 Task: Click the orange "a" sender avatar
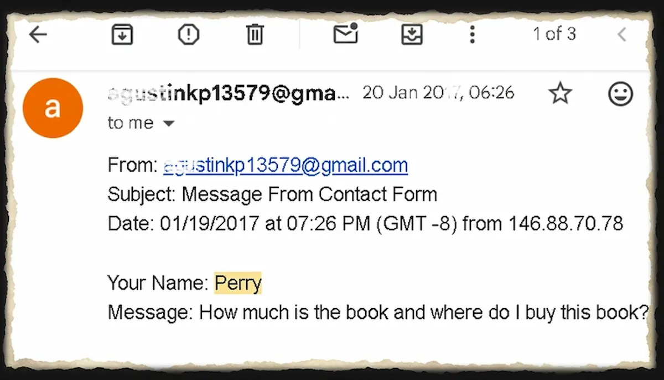pyautogui.click(x=53, y=108)
